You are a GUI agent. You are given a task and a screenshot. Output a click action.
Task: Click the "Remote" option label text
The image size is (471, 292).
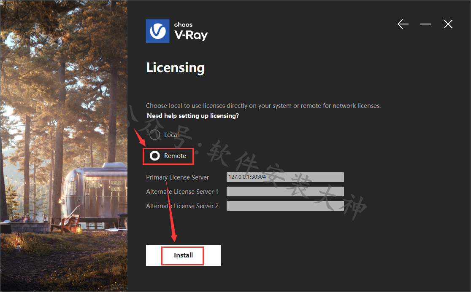coord(175,156)
